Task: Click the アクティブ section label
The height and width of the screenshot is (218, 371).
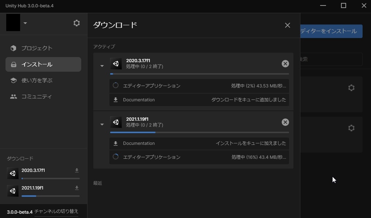Action: coord(104,46)
